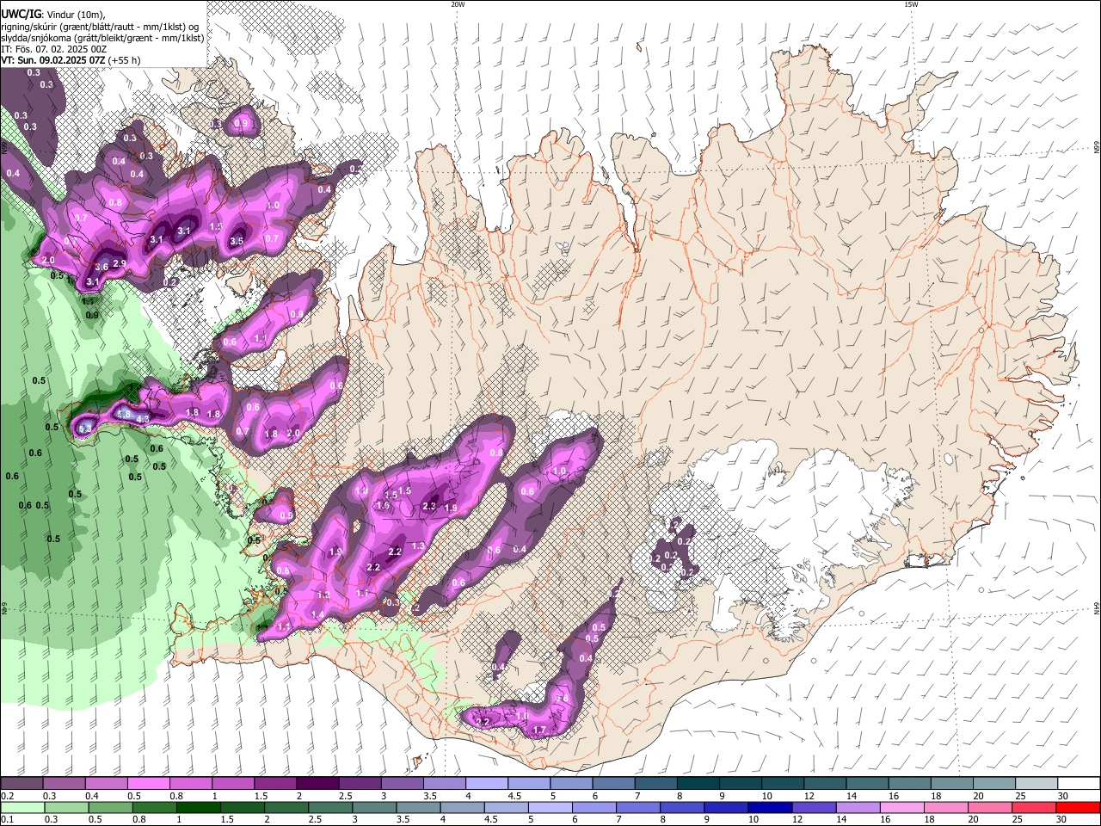Pick the dark purple 2 swatch in top legend
1101x826 pixels.
317,784
